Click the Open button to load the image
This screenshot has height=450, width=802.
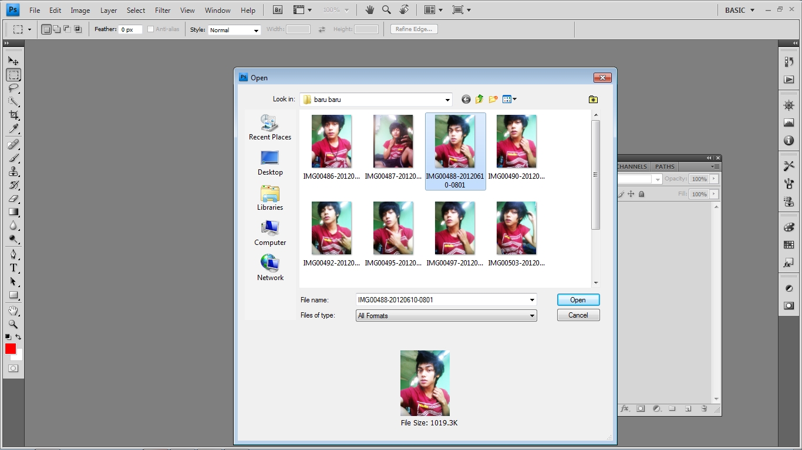[x=578, y=299]
